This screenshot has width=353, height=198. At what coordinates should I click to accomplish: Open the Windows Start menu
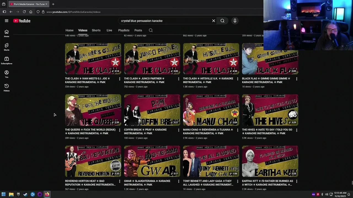pyautogui.click(x=4, y=194)
